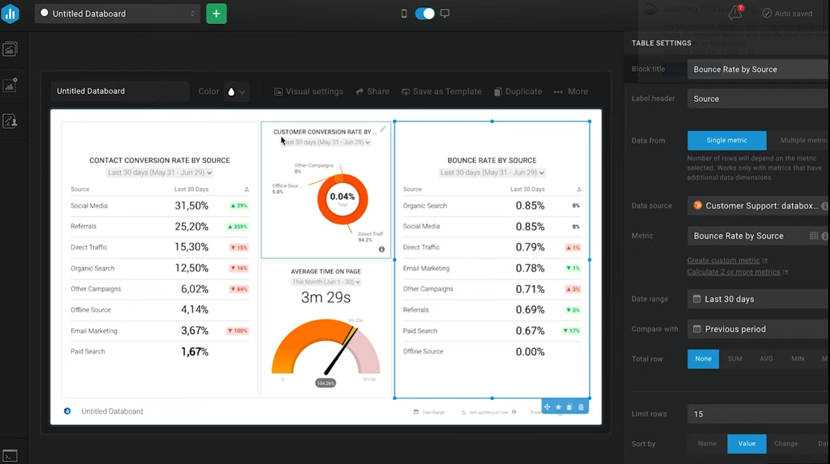Click Social Media row in Contact Conversion table
The width and height of the screenshot is (830, 464).
(x=160, y=206)
